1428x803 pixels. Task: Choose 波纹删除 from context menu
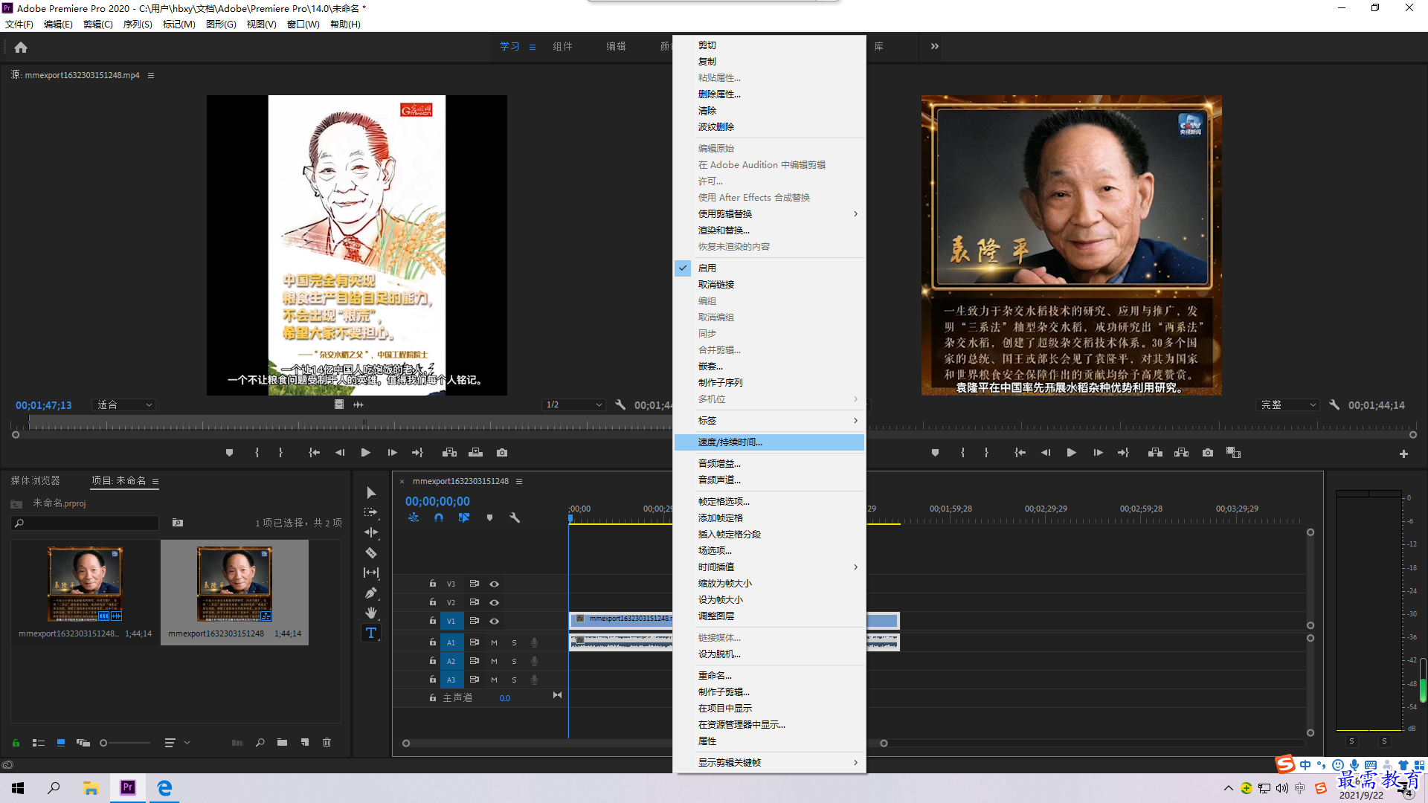(x=769, y=126)
